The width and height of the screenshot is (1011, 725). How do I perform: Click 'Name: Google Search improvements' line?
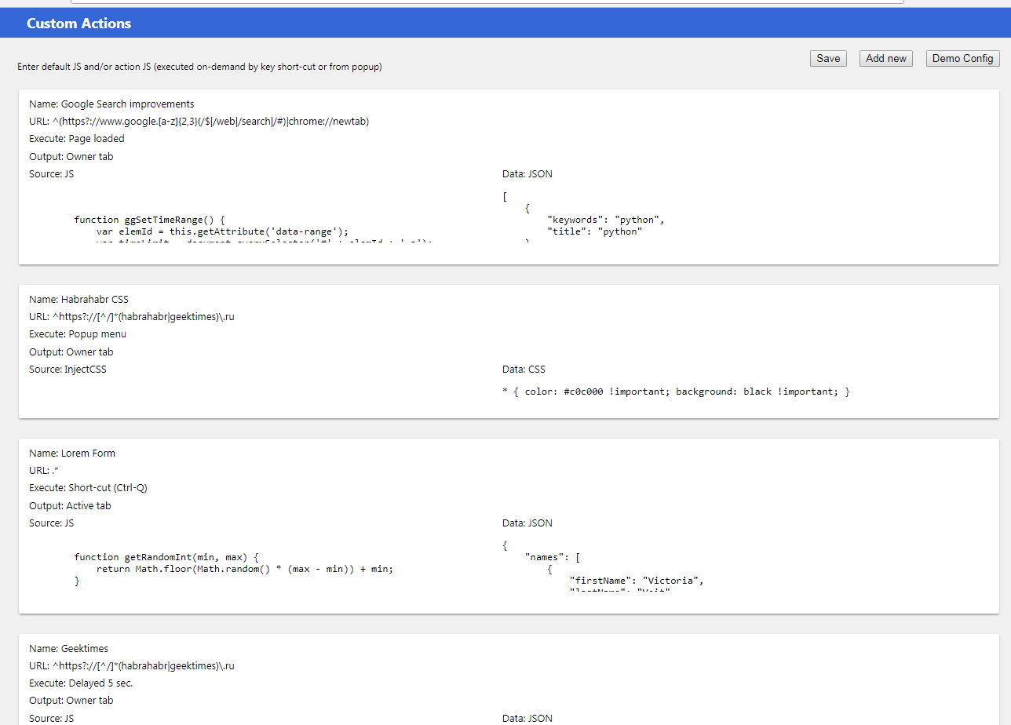point(111,104)
